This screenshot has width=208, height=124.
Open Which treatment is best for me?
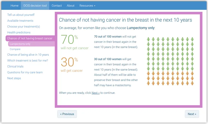(x=28, y=60)
